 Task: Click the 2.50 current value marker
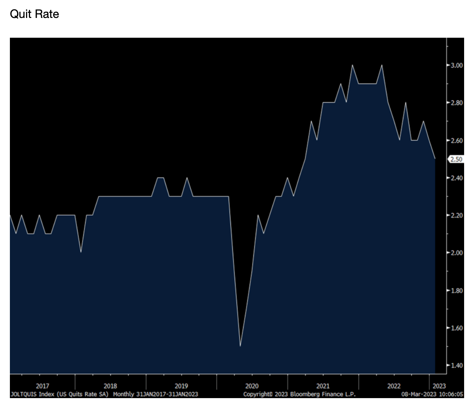[x=456, y=159]
